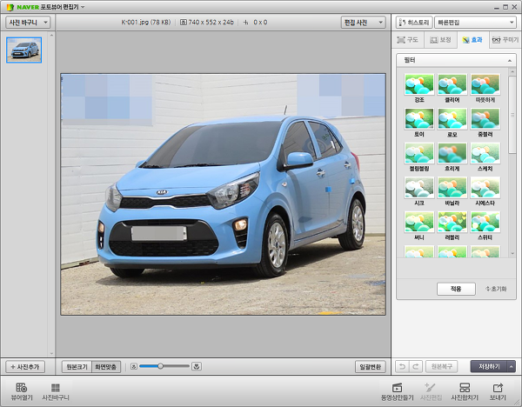
Task: Open 보내기 share icon
Action: pos(498,391)
